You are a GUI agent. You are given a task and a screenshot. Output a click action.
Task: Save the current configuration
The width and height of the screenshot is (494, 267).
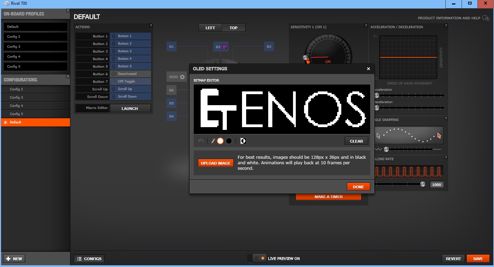click(478, 259)
